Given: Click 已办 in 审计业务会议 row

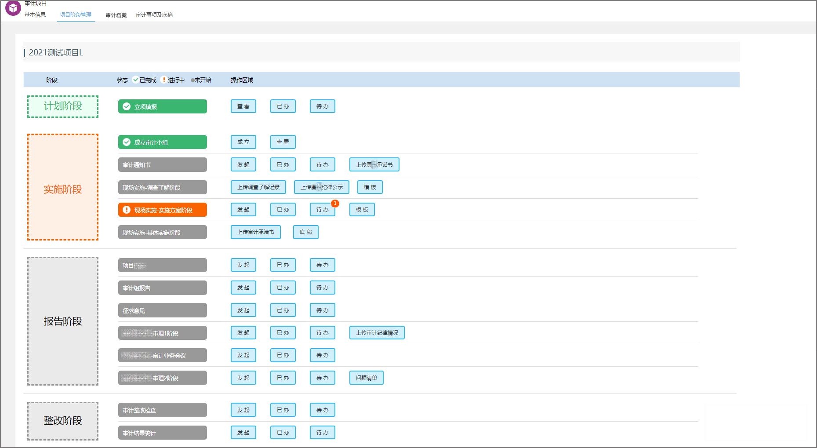Looking at the screenshot, I should (283, 355).
